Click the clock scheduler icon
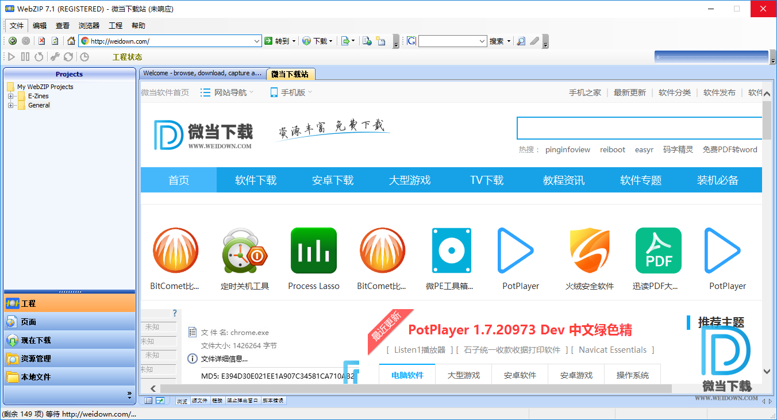The image size is (777, 420). coord(84,56)
